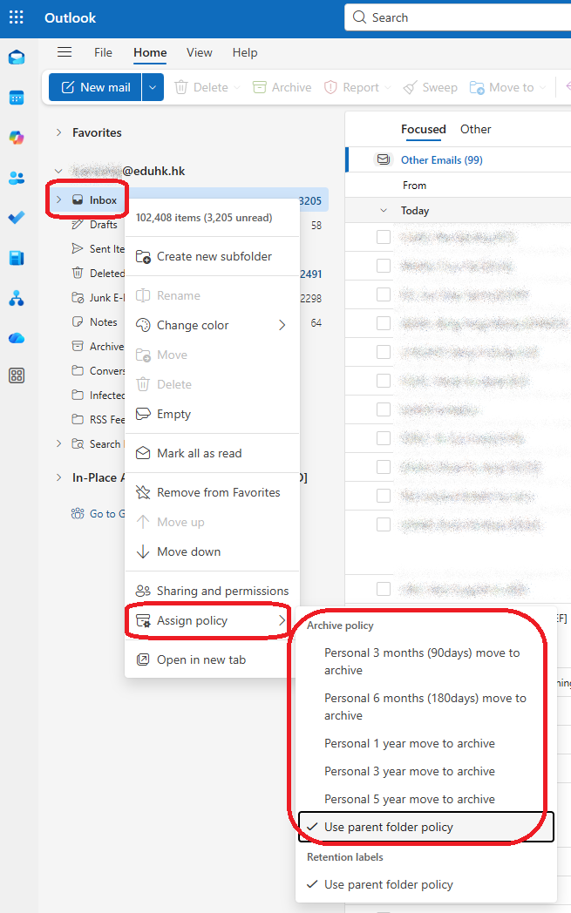Expand the Inbox folder chevron
The height and width of the screenshot is (913, 571).
click(x=59, y=200)
